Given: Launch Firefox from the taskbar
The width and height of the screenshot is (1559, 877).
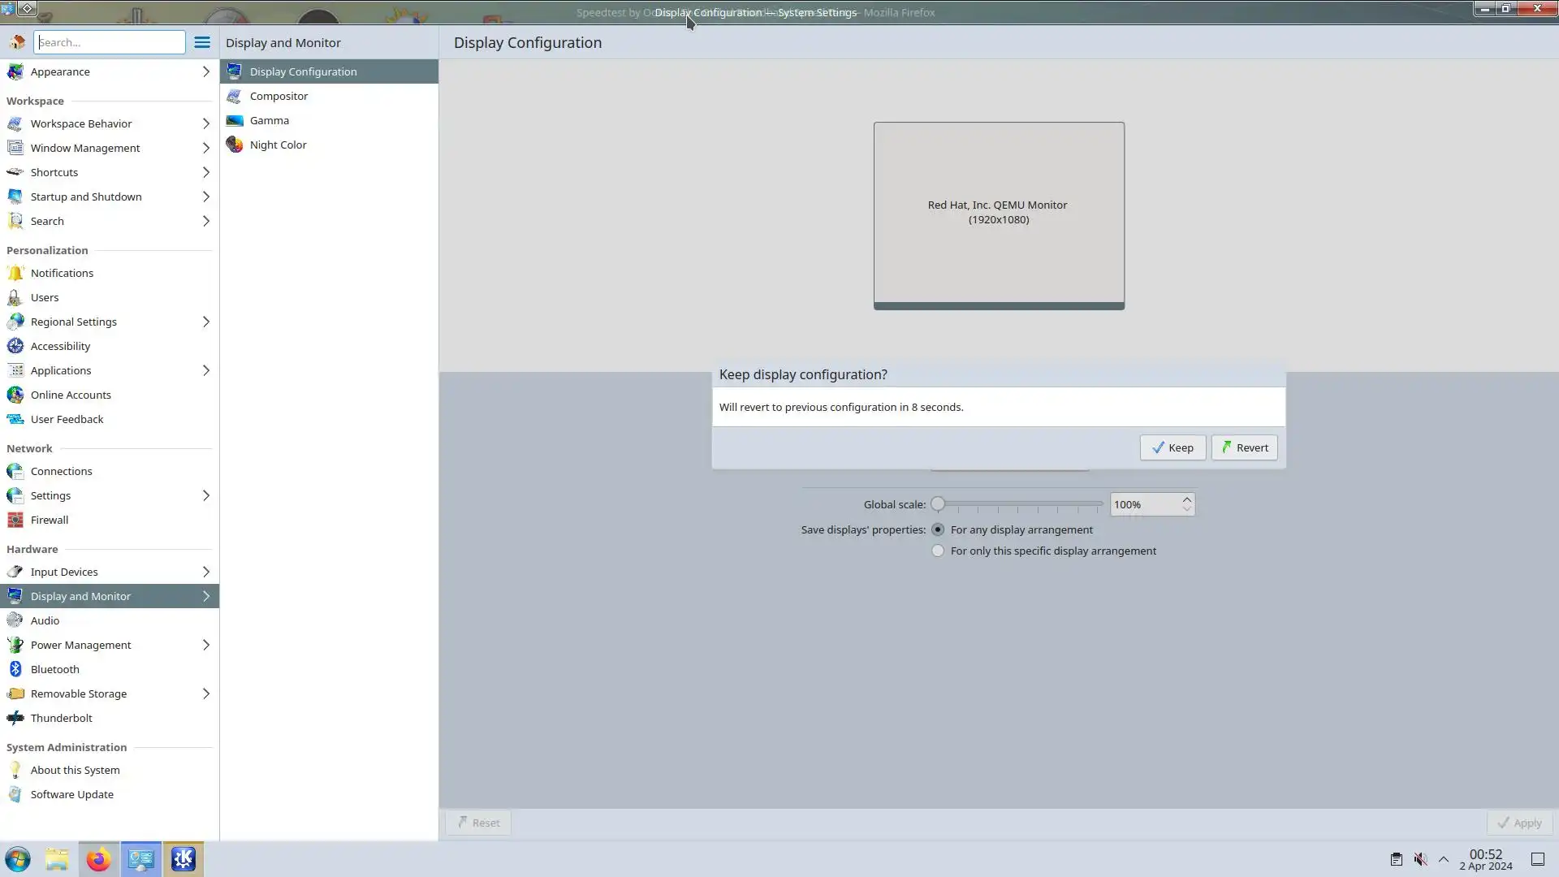Looking at the screenshot, I should [98, 859].
